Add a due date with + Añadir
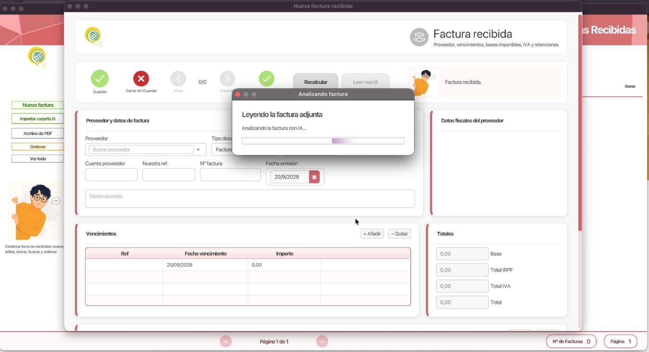 (372, 234)
